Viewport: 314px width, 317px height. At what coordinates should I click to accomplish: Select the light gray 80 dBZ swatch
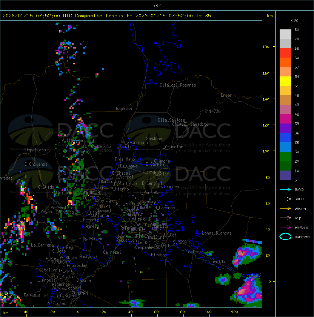[x=285, y=34]
